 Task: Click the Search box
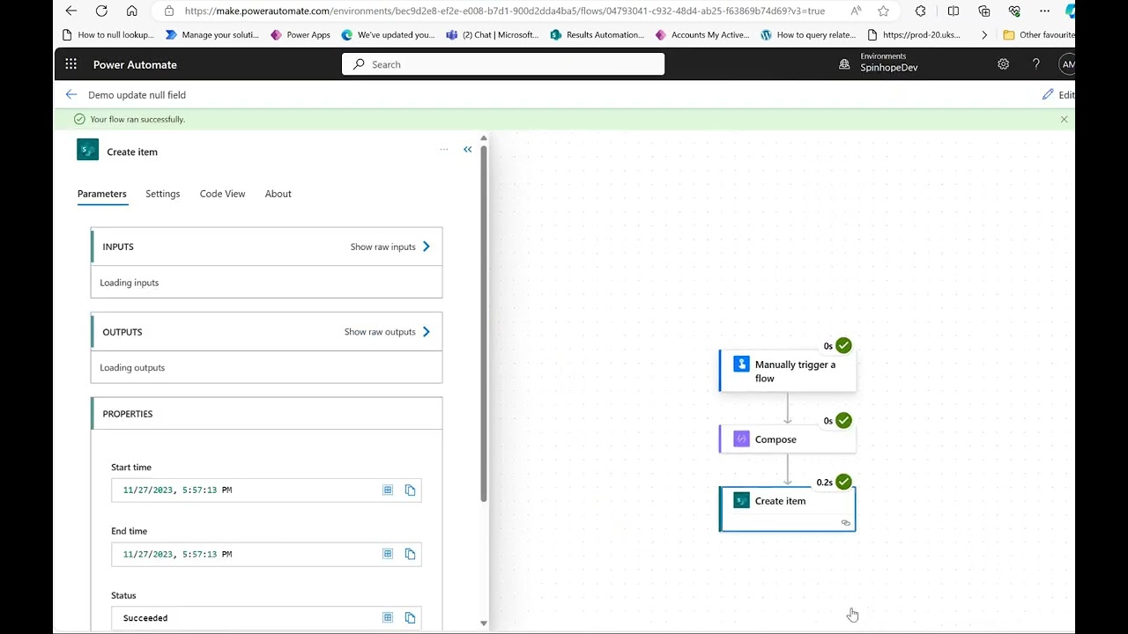coord(503,64)
